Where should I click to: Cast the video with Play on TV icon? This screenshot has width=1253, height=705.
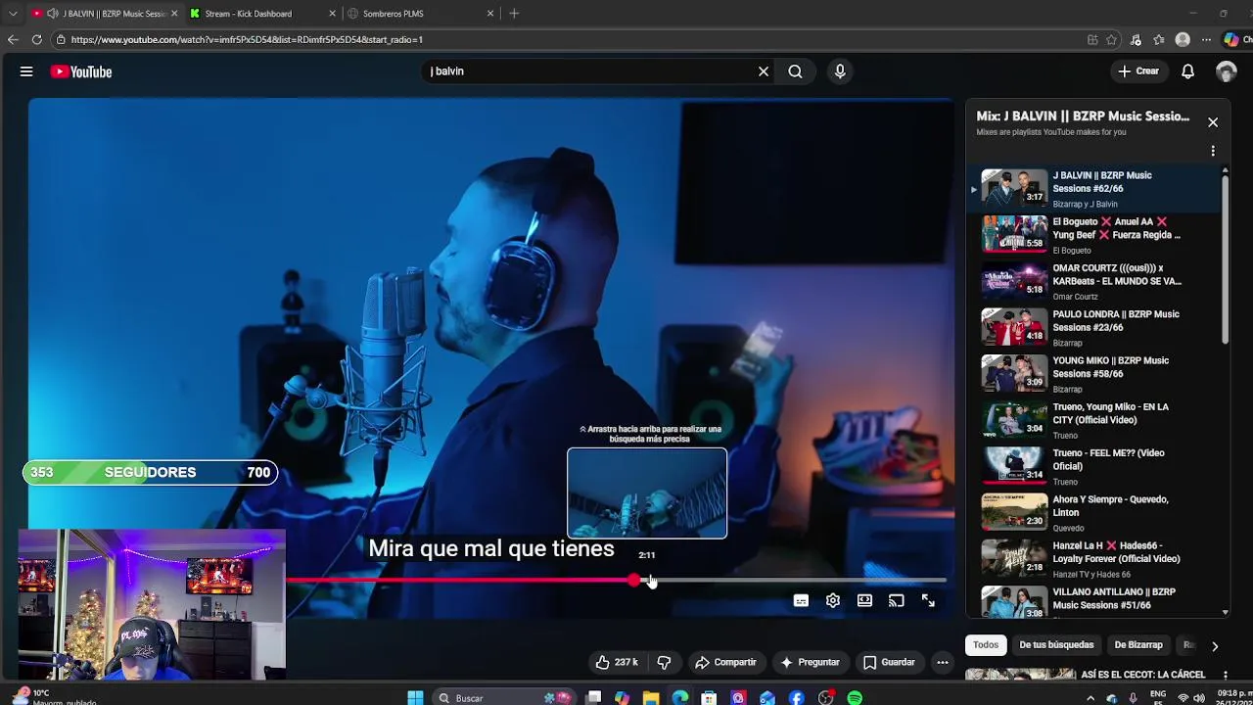tap(896, 601)
